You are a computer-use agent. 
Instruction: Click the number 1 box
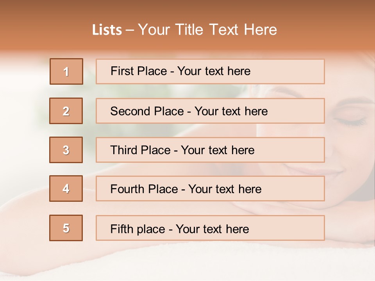pyautogui.click(x=66, y=71)
